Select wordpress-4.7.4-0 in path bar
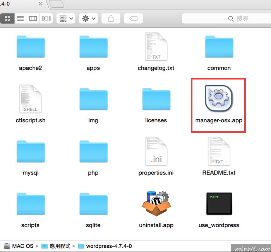This screenshot has height=252, width=271. (105, 246)
